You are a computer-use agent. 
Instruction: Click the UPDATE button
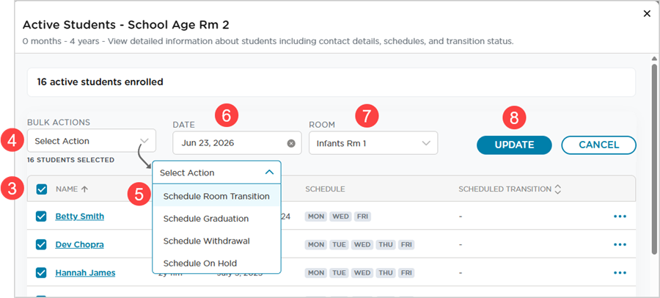coord(514,145)
